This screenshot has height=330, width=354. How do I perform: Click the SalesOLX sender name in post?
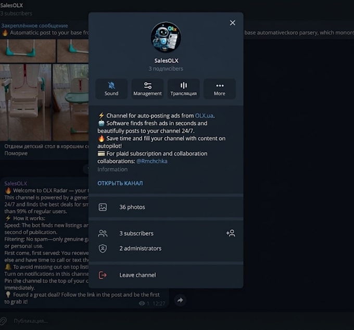[16, 183]
